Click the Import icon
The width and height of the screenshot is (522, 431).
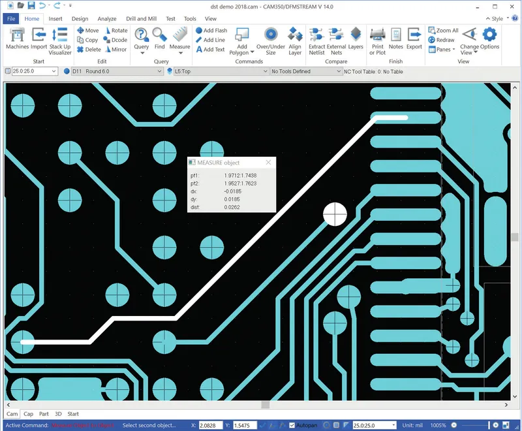pyautogui.click(x=39, y=39)
